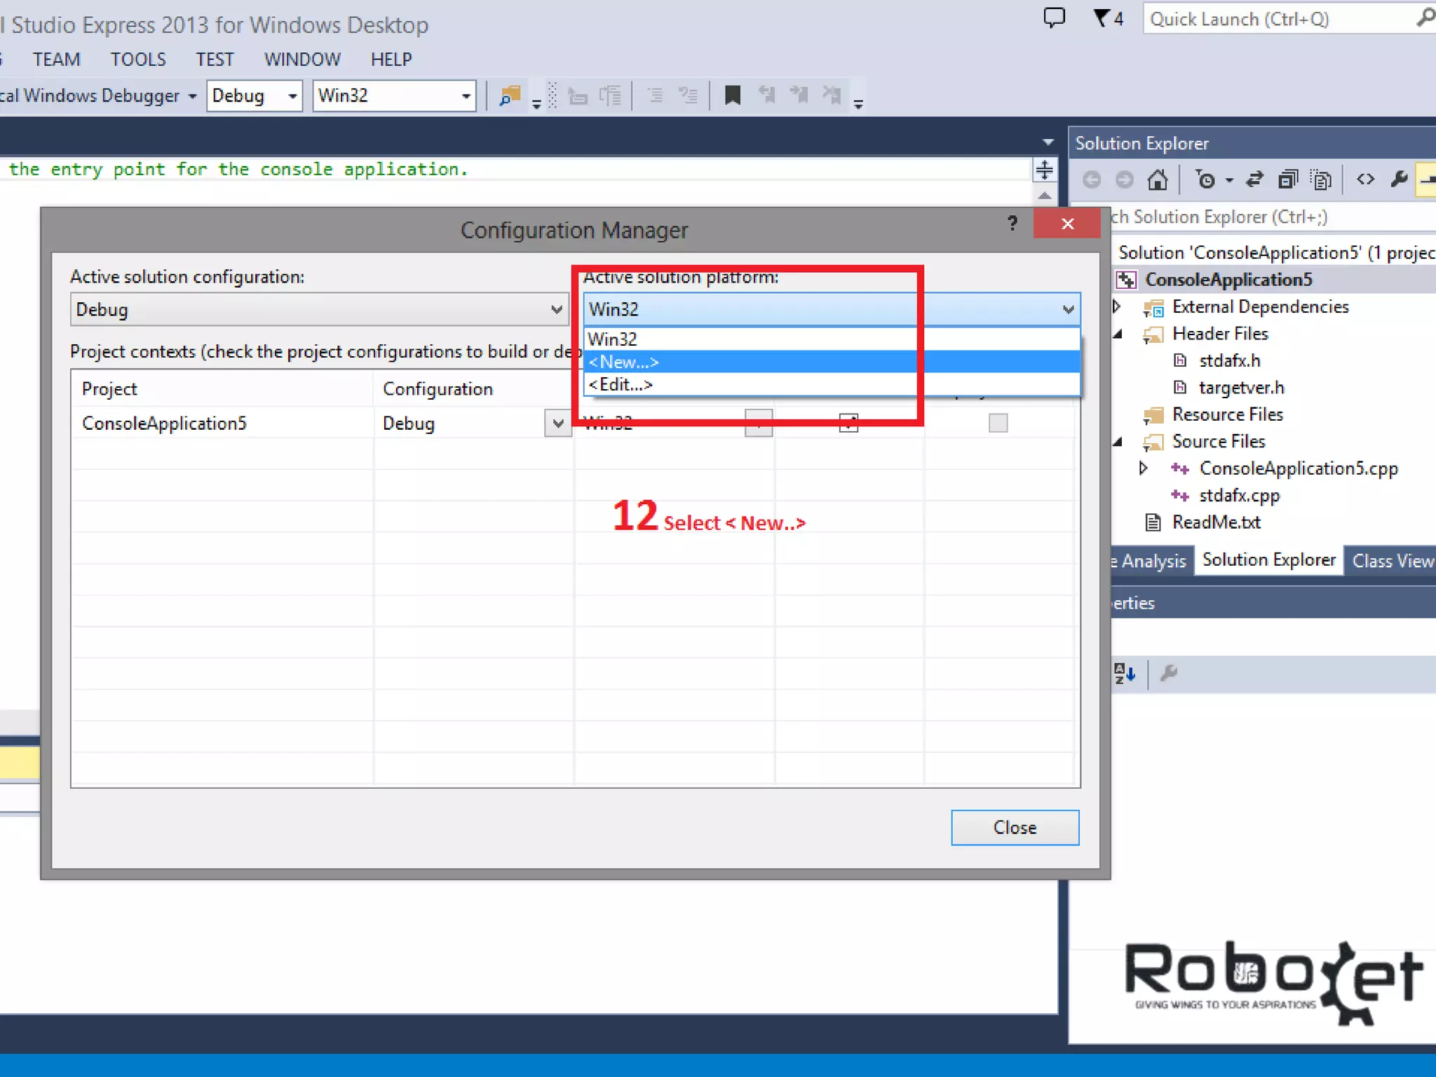The image size is (1436, 1077).
Task: Click the Collapse All icon in Solution Explorer
Action: click(x=1287, y=180)
